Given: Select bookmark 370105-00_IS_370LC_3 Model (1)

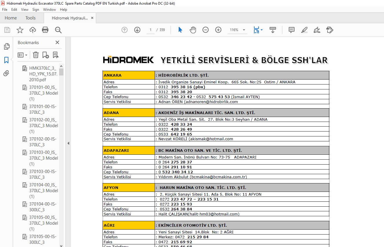Looking at the screenshot, I should coord(43,223).
